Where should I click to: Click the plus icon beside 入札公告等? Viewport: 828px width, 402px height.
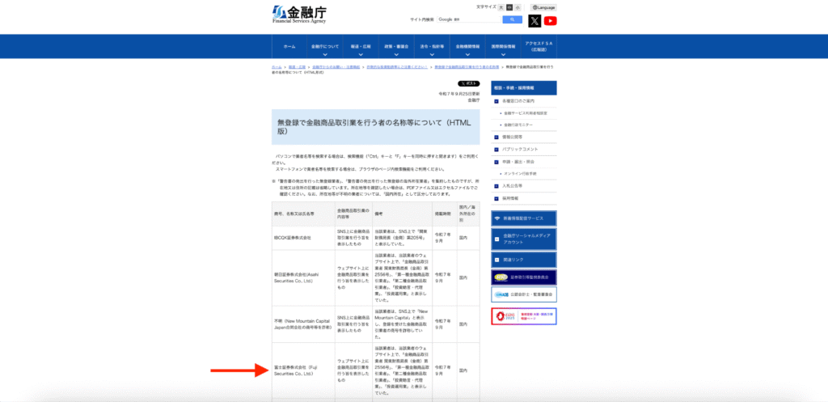click(x=496, y=186)
